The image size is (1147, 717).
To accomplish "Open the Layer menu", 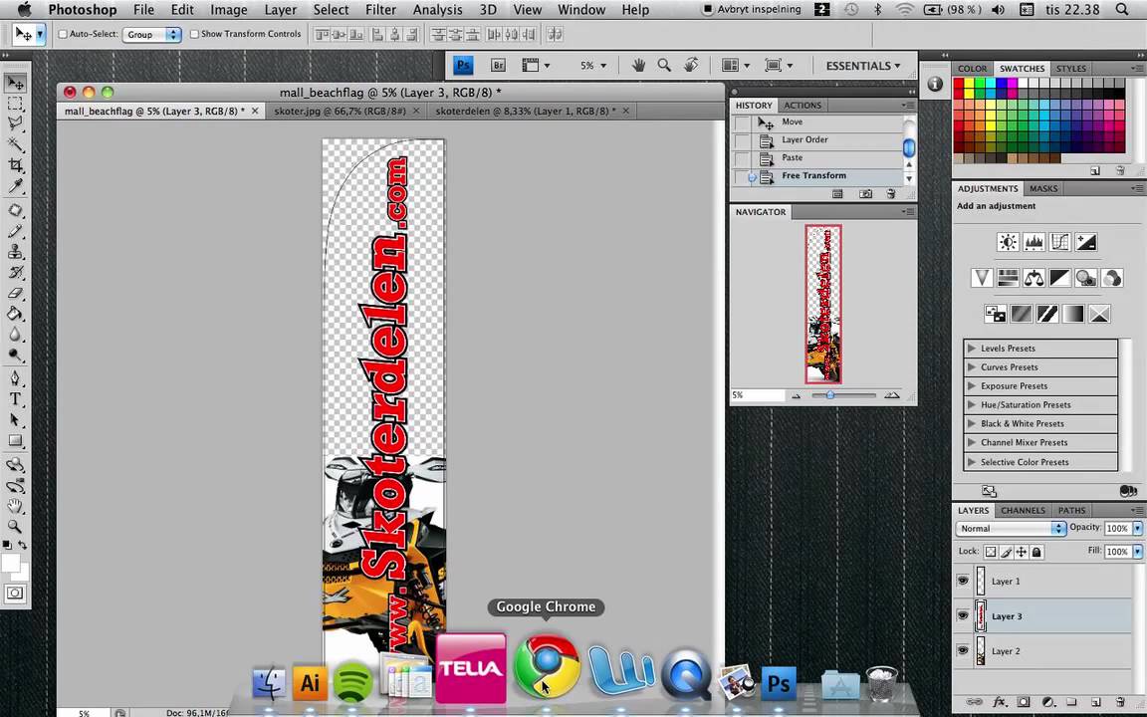I will click(x=280, y=10).
